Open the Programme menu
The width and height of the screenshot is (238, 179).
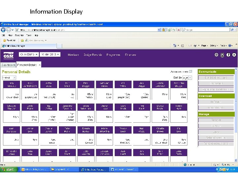113,55
